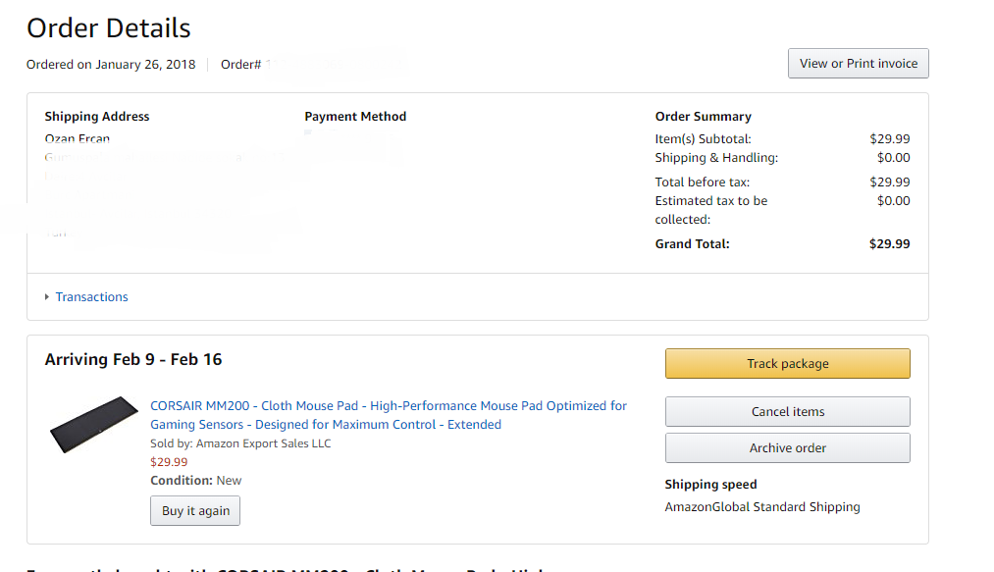994x572 pixels.
Task: Click the Grand Total amount $29.99
Action: (889, 244)
